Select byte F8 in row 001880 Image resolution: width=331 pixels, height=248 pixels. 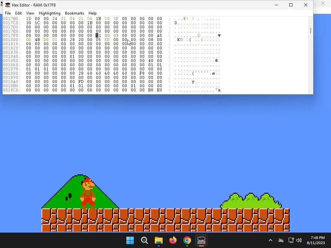142,73
